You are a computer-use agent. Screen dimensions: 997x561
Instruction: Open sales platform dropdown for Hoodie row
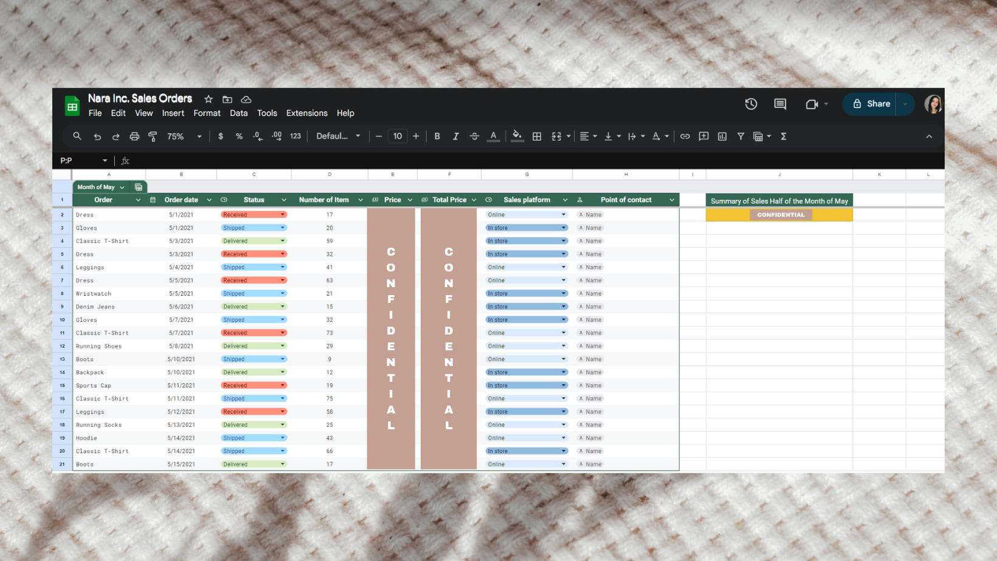[564, 438]
